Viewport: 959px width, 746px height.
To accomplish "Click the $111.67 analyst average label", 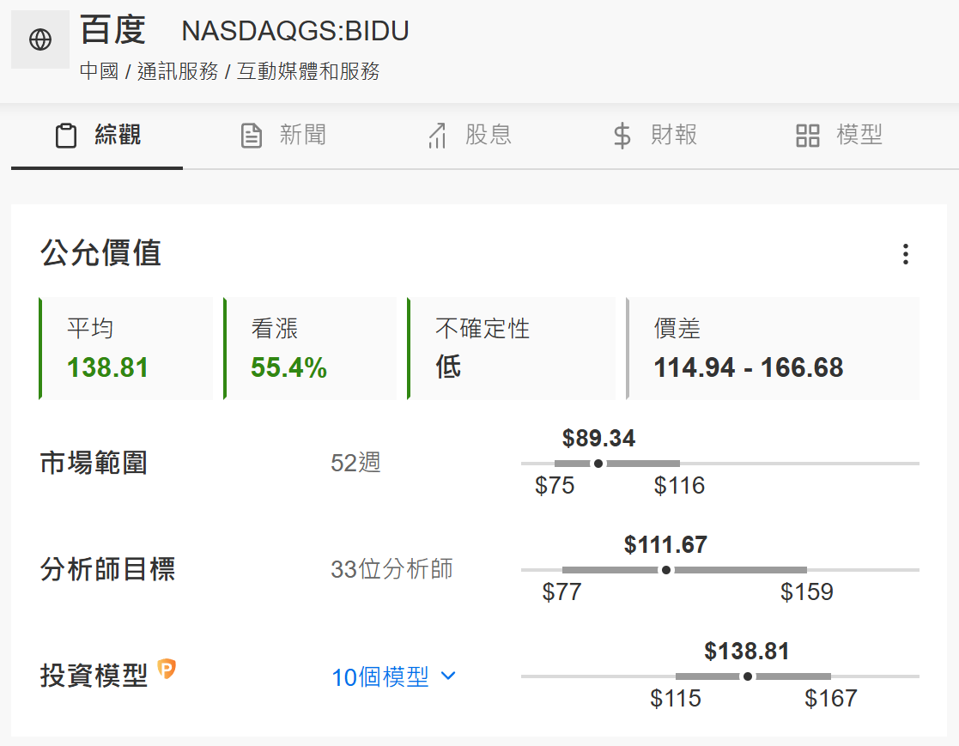I will (666, 544).
